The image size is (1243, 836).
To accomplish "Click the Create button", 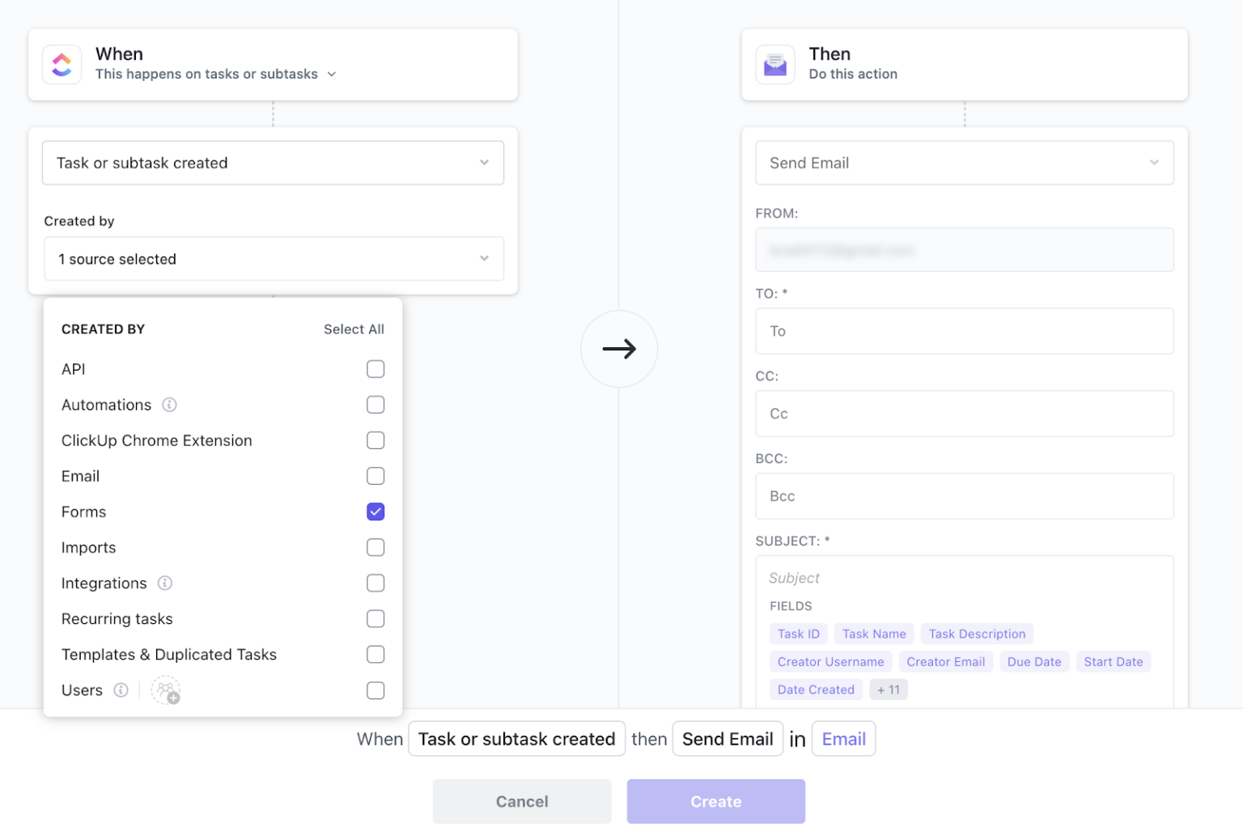I will 715,801.
